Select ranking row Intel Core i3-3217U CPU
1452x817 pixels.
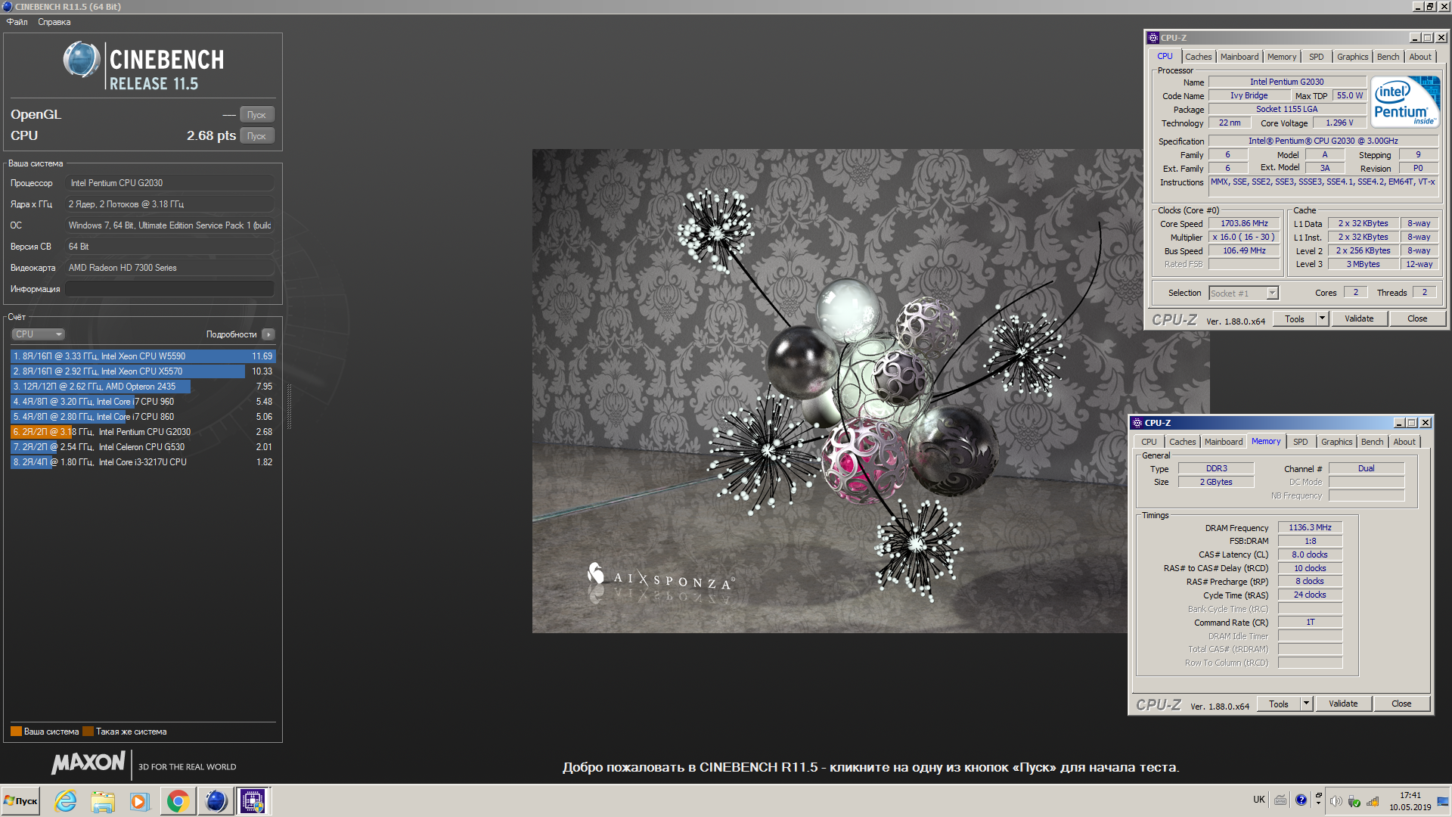(x=143, y=462)
